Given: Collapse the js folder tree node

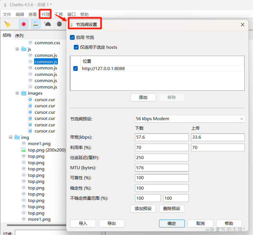Looking at the screenshot, I should point(17,49).
